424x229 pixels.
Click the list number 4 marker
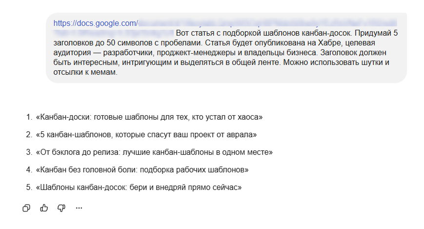(x=28, y=170)
